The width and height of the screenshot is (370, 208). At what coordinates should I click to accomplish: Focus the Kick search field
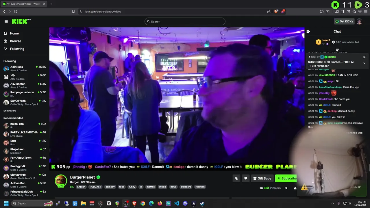click(x=185, y=21)
